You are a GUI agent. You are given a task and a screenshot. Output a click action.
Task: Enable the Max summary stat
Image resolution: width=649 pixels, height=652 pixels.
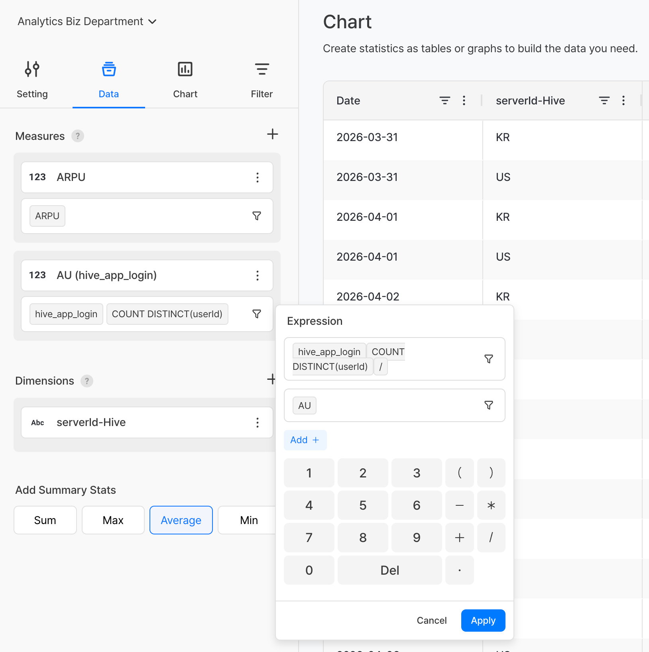pos(113,520)
